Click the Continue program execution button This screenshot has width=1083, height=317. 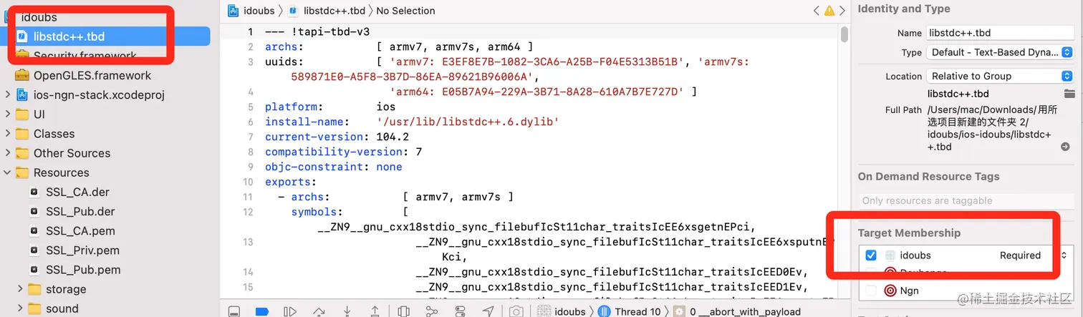point(290,311)
